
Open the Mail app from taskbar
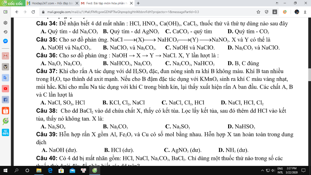click(x=72, y=170)
